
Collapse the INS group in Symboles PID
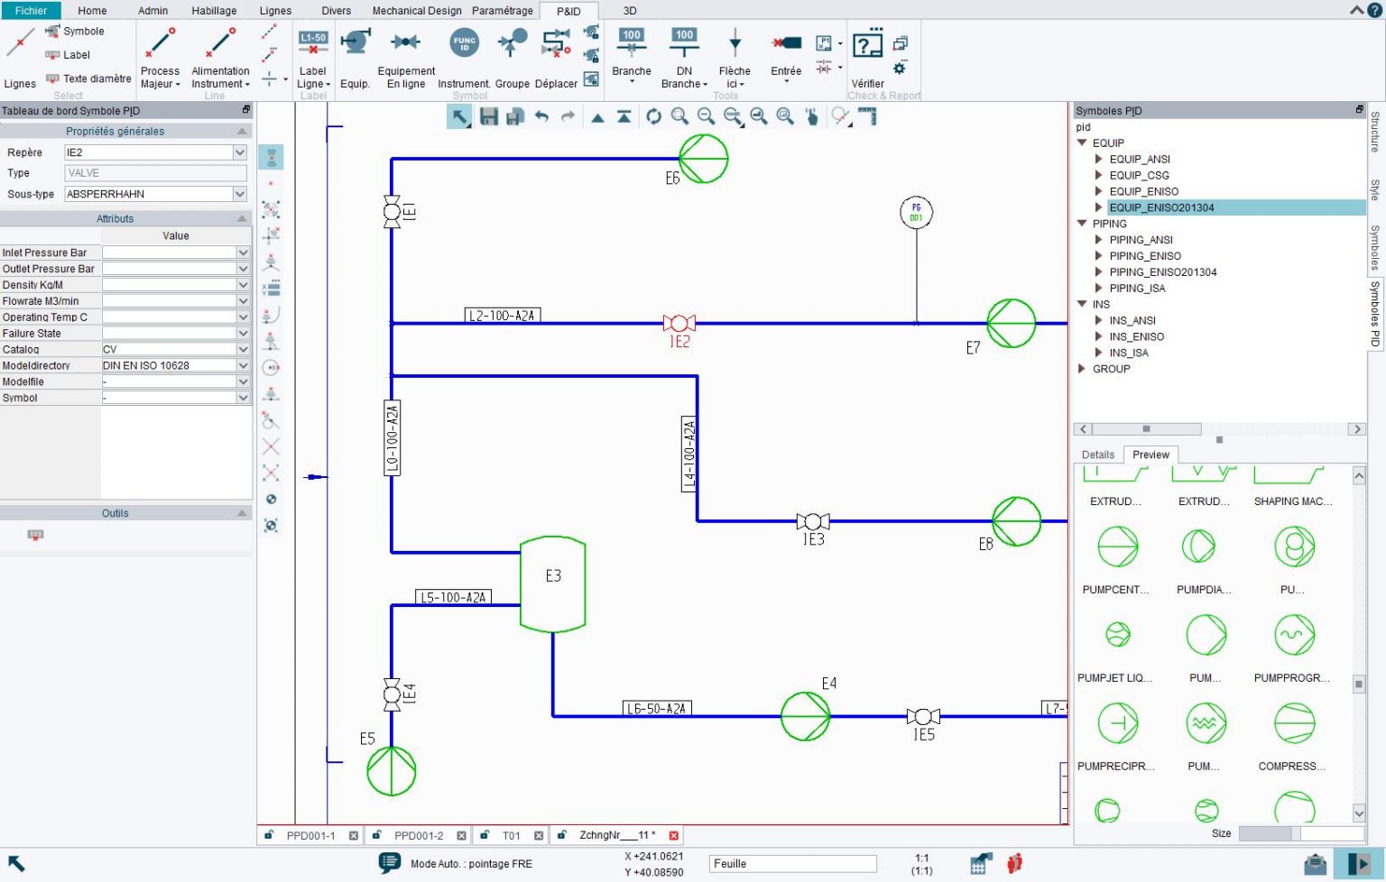[x=1082, y=304]
